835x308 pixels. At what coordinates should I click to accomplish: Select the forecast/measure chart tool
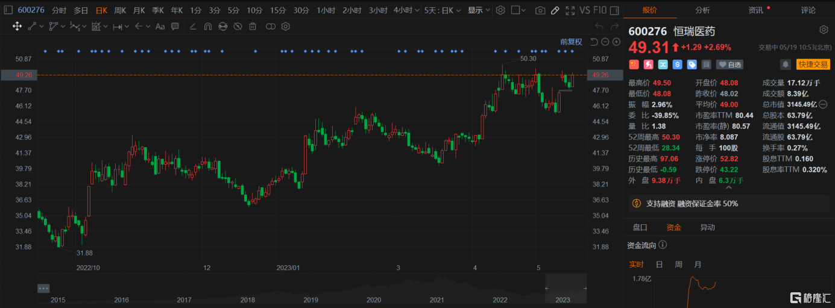[96, 26]
